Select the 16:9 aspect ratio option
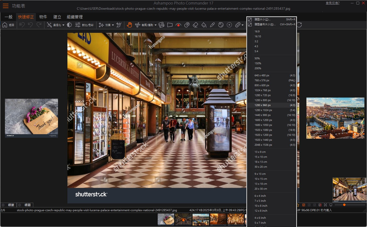Screen dimensions: 367x227 [272, 32]
